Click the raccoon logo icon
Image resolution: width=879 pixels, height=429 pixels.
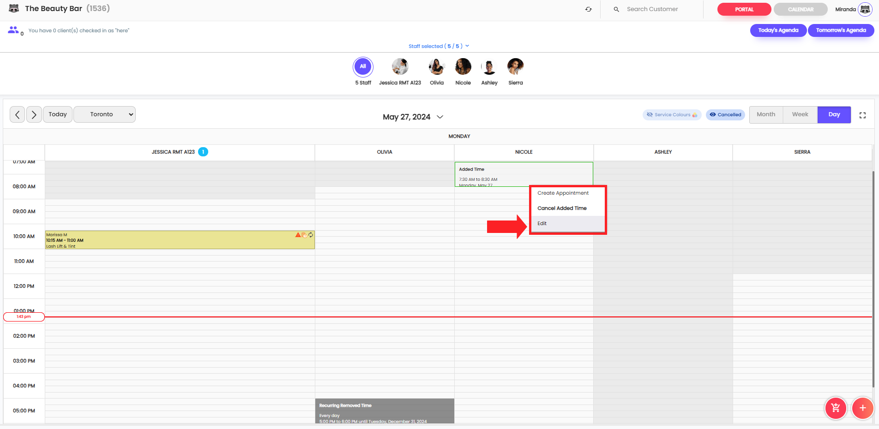click(14, 8)
